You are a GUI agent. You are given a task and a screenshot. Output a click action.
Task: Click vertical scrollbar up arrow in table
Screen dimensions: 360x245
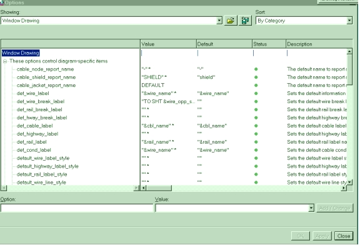tap(349, 51)
